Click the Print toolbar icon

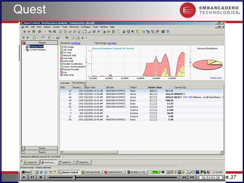(x=40, y=32)
